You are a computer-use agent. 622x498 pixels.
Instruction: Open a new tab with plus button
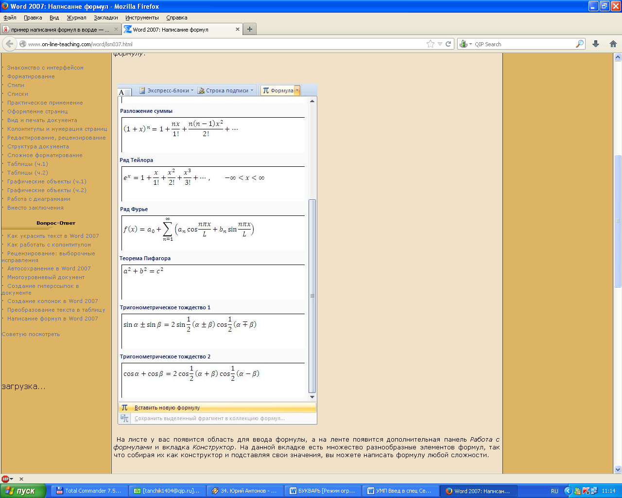pos(249,29)
